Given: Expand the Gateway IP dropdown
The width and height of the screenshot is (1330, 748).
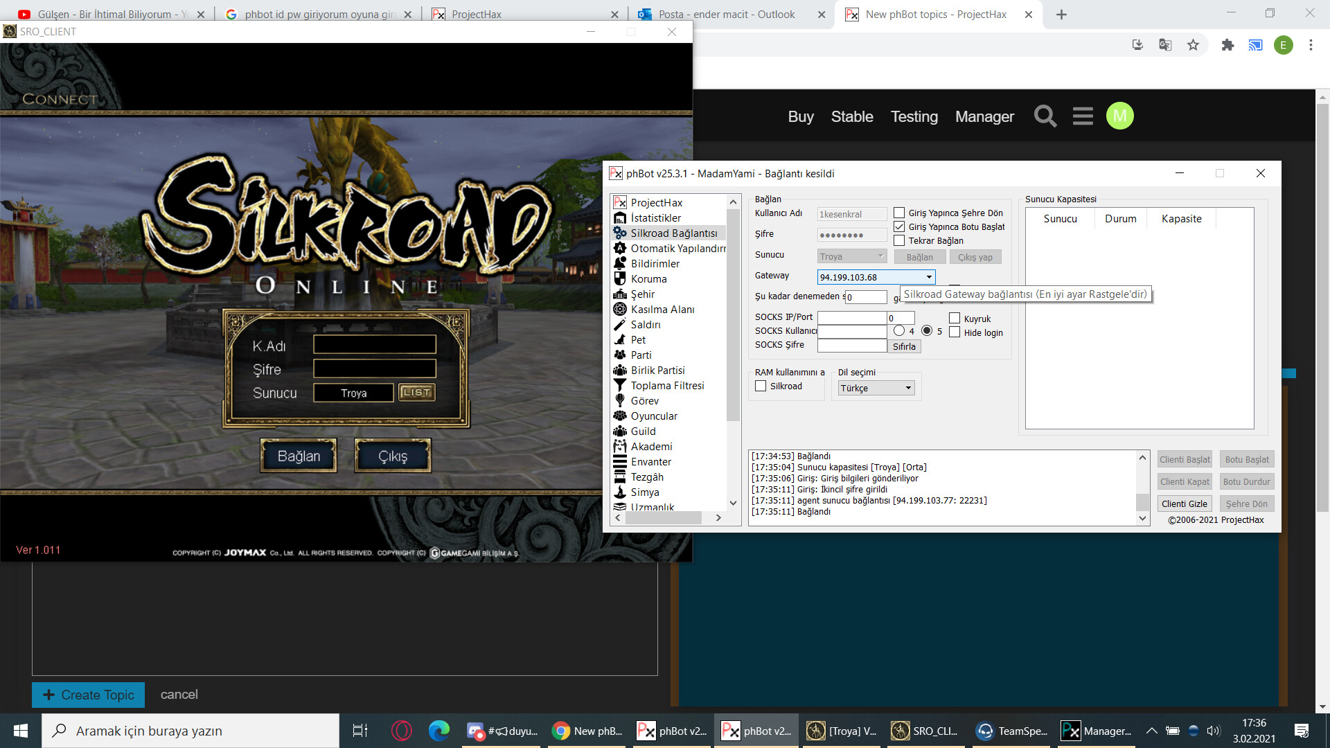Looking at the screenshot, I should 929,277.
